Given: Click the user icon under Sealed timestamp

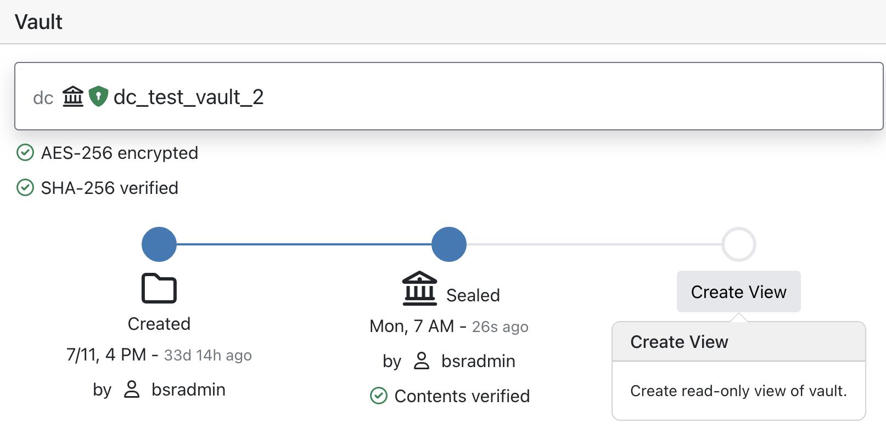Looking at the screenshot, I should click(x=422, y=361).
